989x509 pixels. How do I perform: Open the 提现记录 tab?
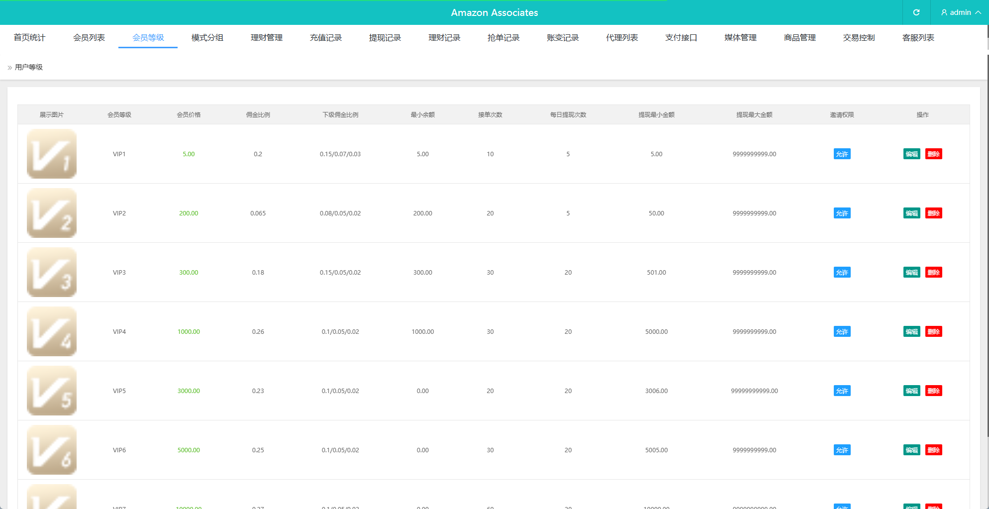click(x=385, y=38)
